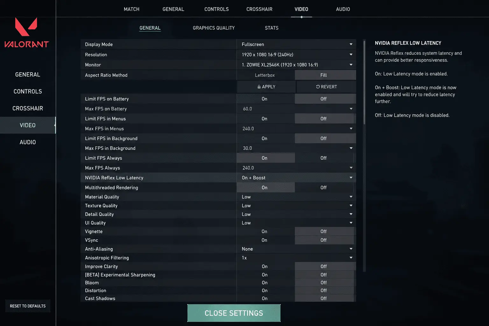The height and width of the screenshot is (326, 489).
Task: Open the Graphics Quality sub-tab
Action: [214, 28]
